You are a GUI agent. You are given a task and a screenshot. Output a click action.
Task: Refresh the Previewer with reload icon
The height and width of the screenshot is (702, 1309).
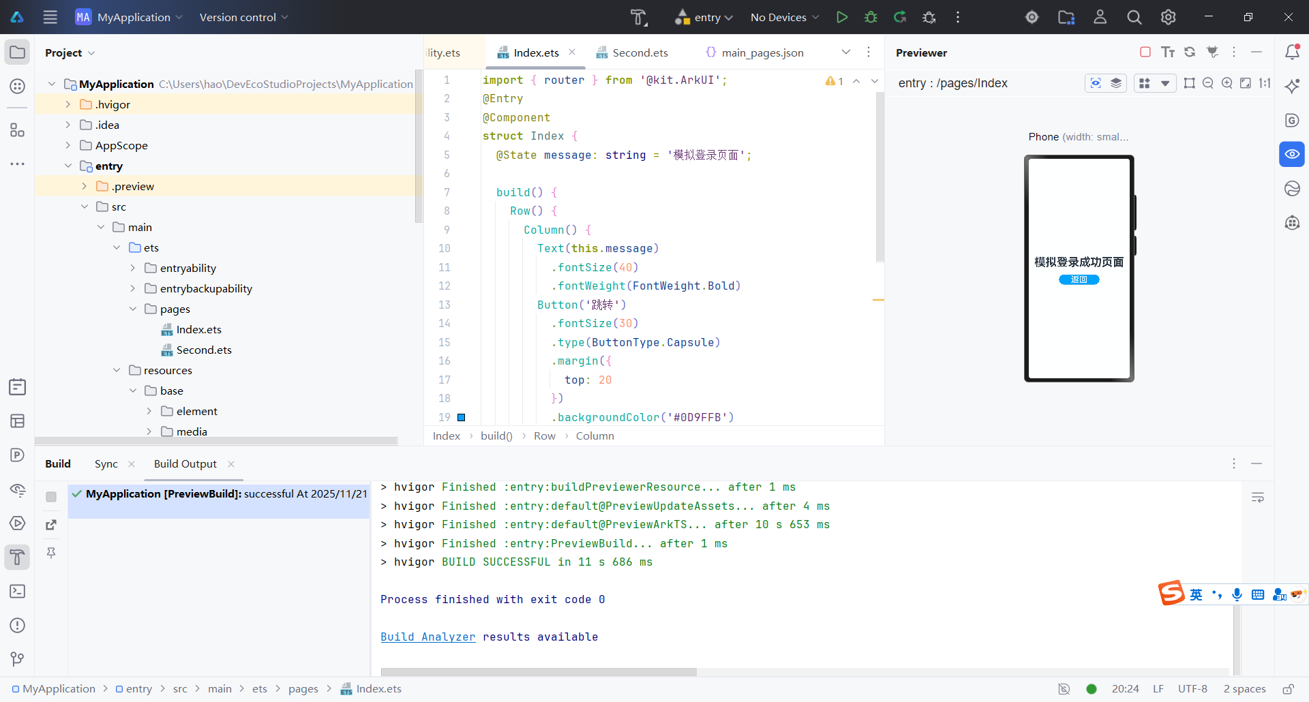pos(1190,52)
